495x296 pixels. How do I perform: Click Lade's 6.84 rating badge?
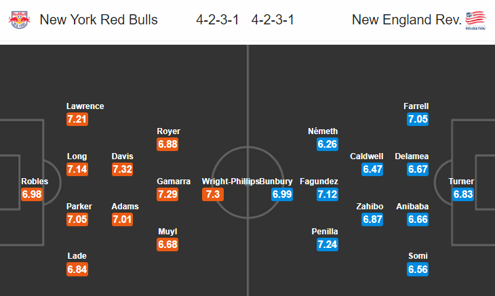coord(77,270)
